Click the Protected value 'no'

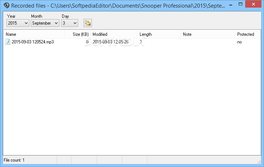point(239,42)
